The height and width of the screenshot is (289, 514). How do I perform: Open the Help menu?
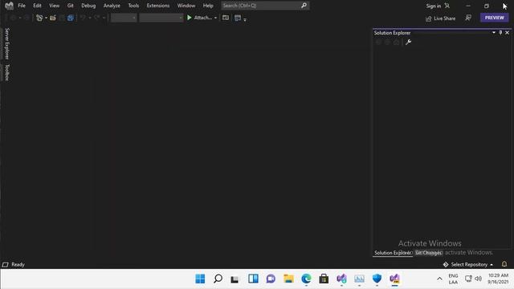208,6
